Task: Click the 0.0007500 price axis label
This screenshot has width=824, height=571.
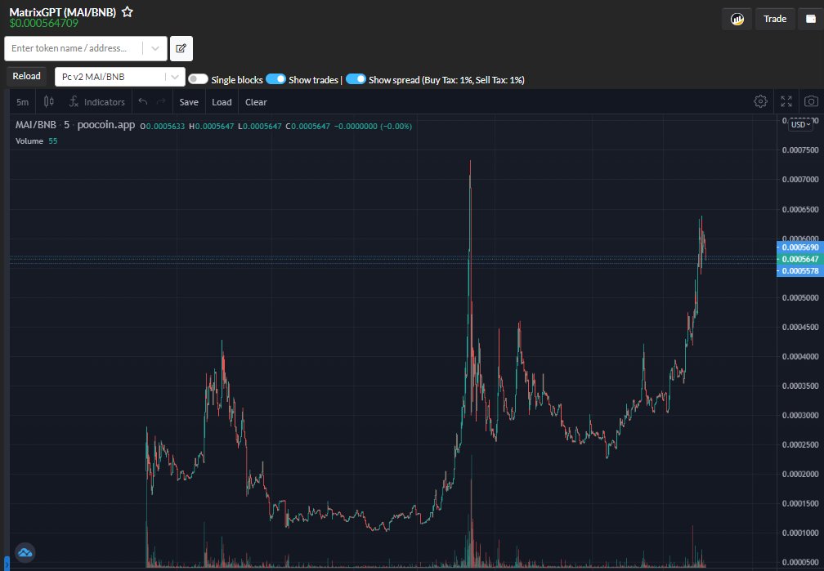Action: [x=799, y=150]
